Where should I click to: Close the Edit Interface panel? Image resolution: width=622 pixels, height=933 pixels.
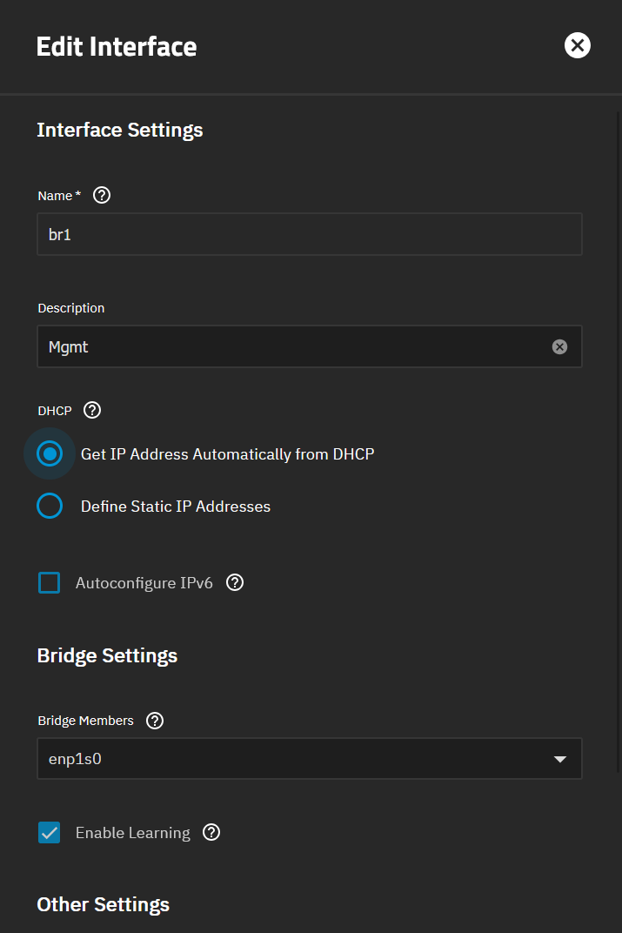[x=577, y=45]
